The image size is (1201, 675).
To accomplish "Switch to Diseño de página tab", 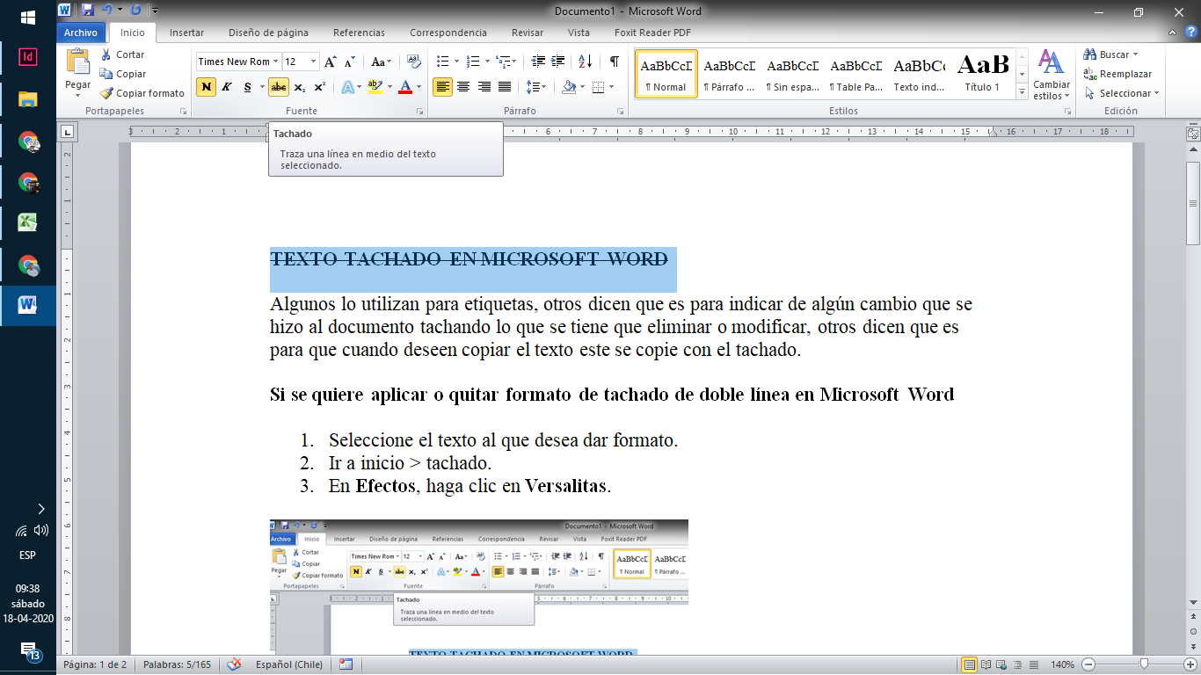I will (268, 33).
